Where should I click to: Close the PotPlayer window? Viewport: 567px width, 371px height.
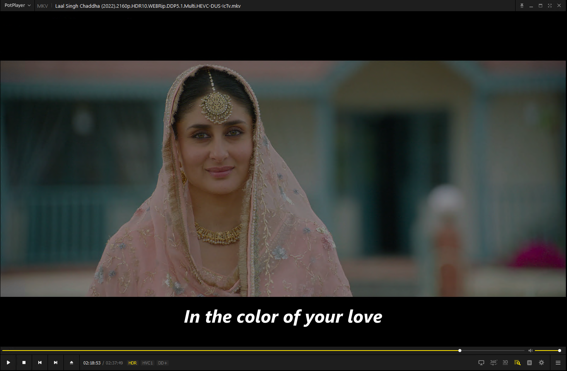(559, 5)
